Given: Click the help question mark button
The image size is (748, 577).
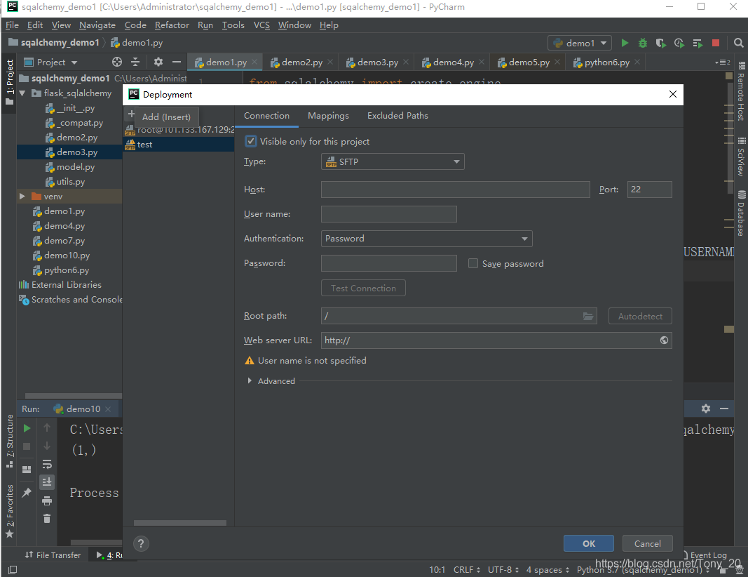Looking at the screenshot, I should pos(141,543).
